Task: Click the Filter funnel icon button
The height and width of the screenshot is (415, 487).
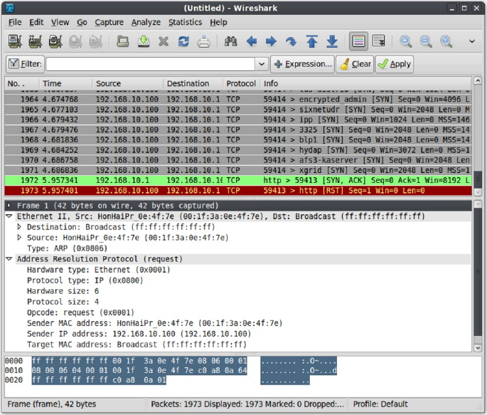Action: point(25,64)
